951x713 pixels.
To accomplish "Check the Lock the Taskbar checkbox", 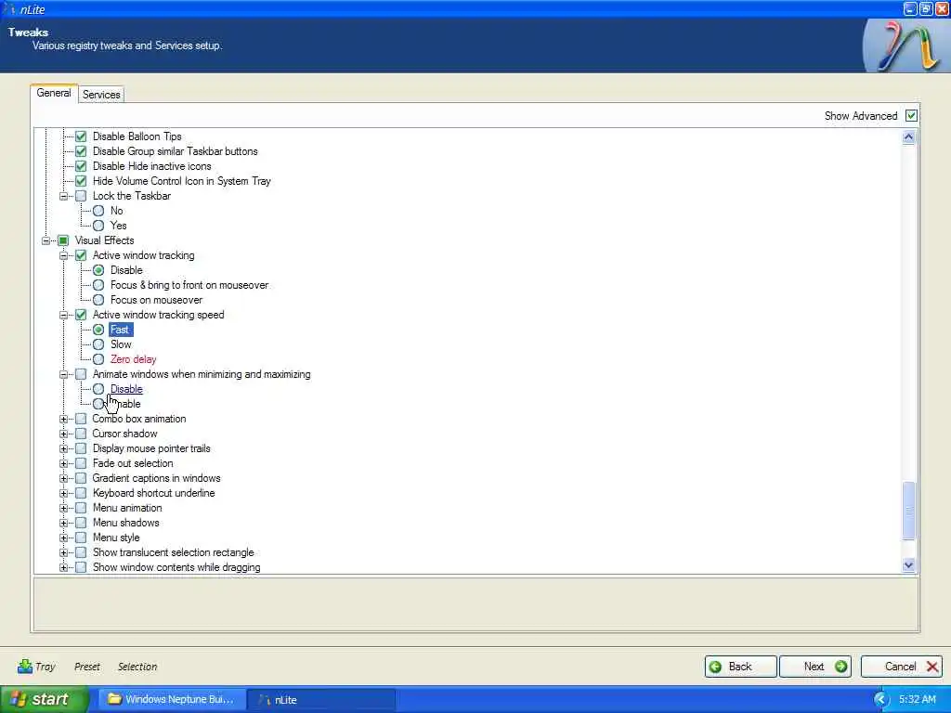I will pyautogui.click(x=81, y=196).
